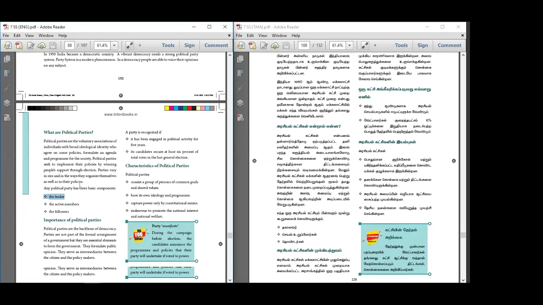Open Bookmarks panel in ENG reader sidebar
The image size is (543, 305).
7,74
